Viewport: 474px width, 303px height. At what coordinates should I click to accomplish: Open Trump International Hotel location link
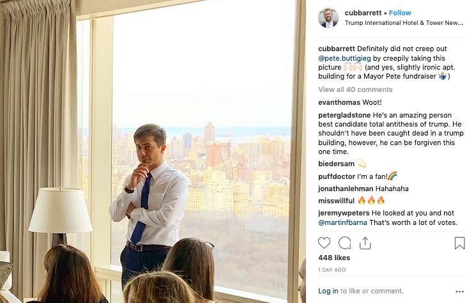click(404, 23)
